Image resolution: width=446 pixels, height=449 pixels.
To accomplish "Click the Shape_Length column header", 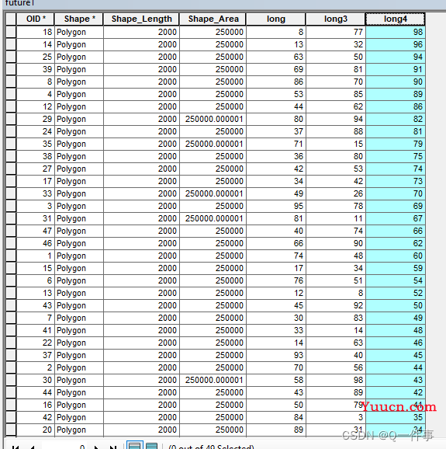I will pos(141,19).
